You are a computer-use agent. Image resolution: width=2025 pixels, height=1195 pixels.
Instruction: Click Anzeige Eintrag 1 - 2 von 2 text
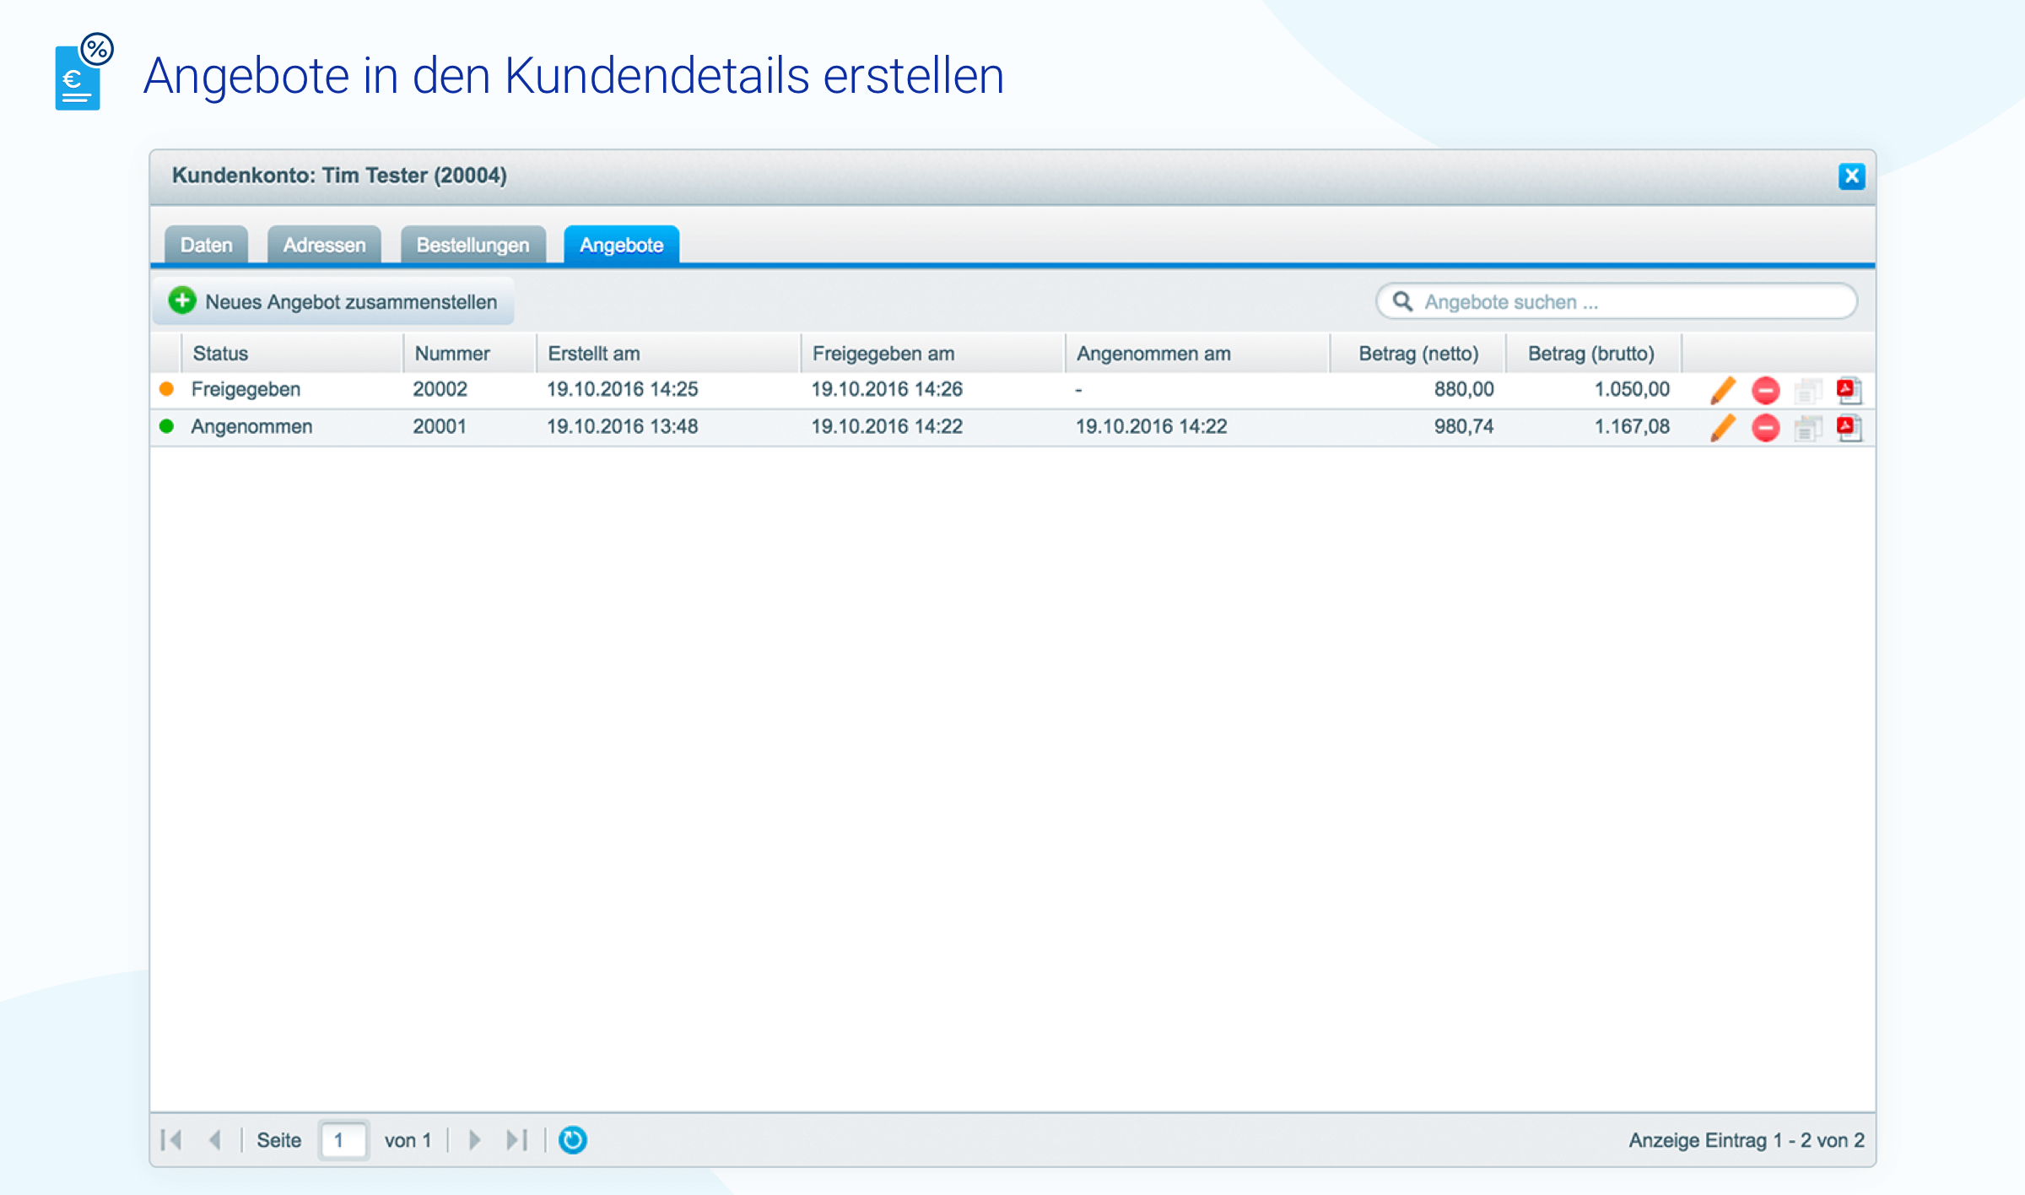[x=1747, y=1140]
